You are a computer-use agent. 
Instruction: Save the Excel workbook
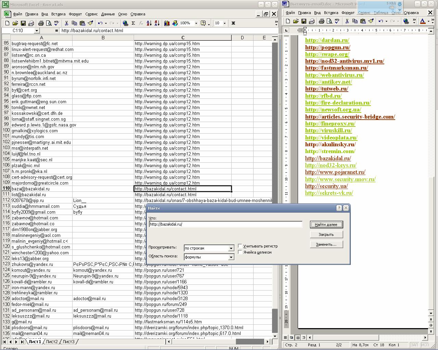tap(23, 23)
